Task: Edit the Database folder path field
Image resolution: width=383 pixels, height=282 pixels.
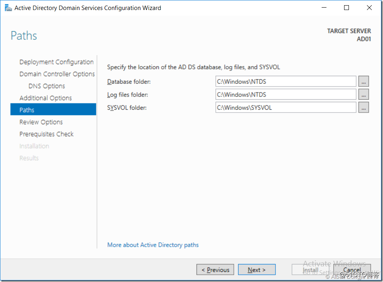Action: [x=286, y=81]
